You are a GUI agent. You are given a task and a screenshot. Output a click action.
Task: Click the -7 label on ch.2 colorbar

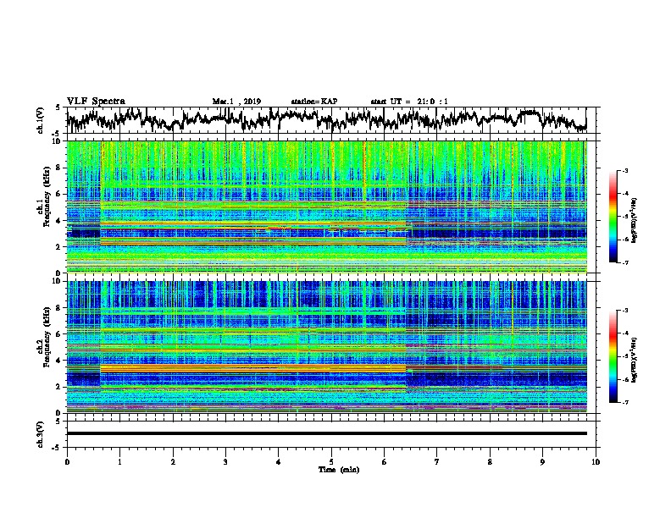point(624,402)
